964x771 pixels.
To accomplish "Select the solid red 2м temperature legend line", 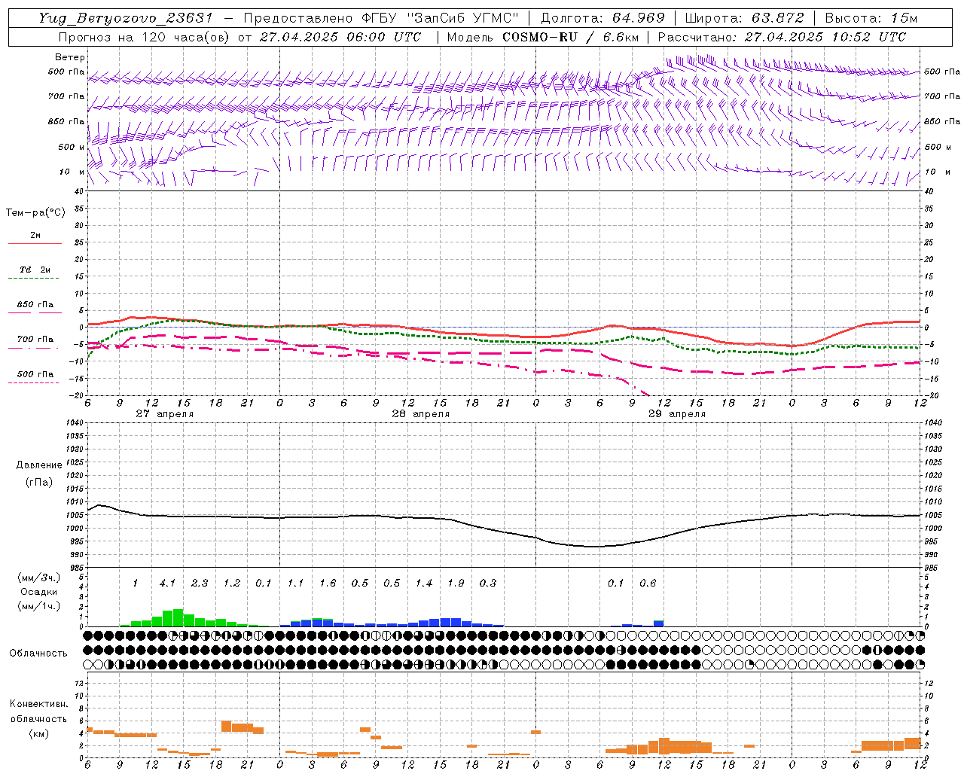I will (35, 243).
